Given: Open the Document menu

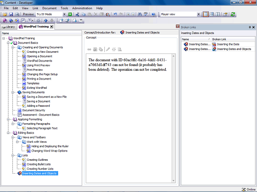Looking at the screenshot, I should click(49, 8).
